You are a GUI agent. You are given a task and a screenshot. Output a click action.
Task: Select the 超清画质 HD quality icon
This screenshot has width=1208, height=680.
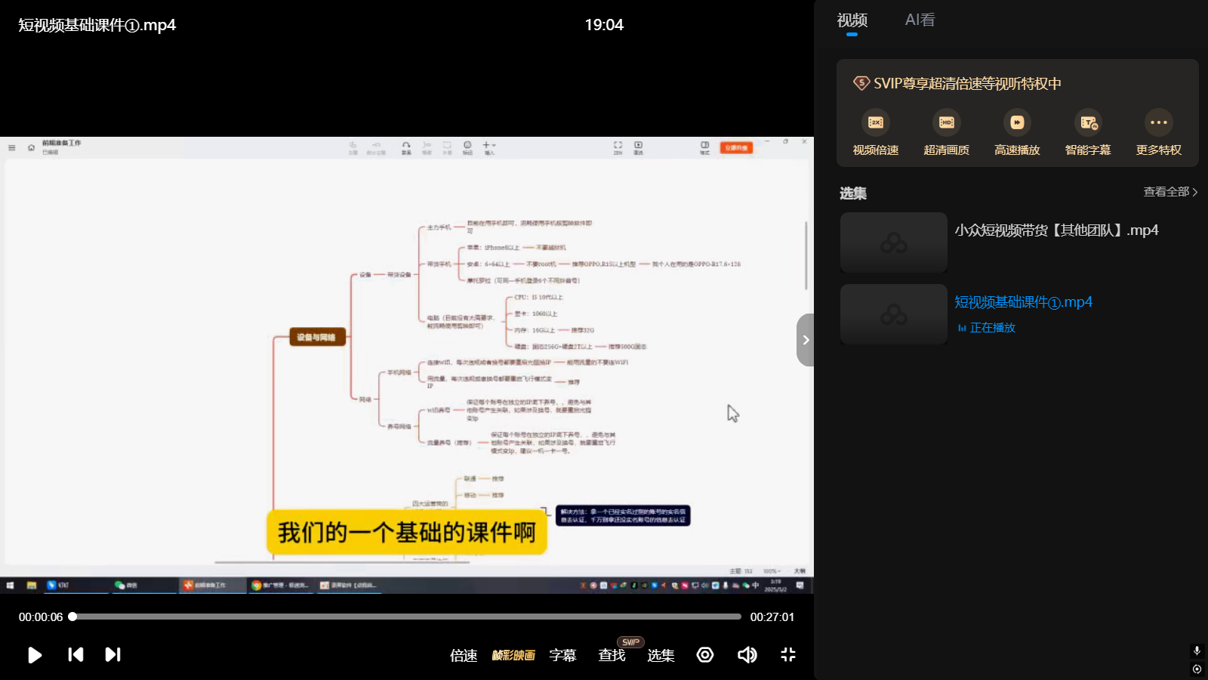(x=945, y=122)
